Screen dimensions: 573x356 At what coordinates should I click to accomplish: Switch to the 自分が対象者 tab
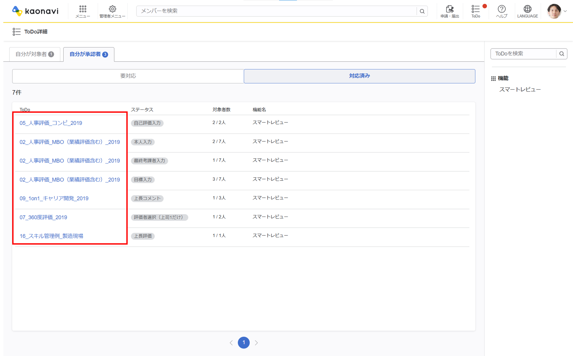point(35,54)
